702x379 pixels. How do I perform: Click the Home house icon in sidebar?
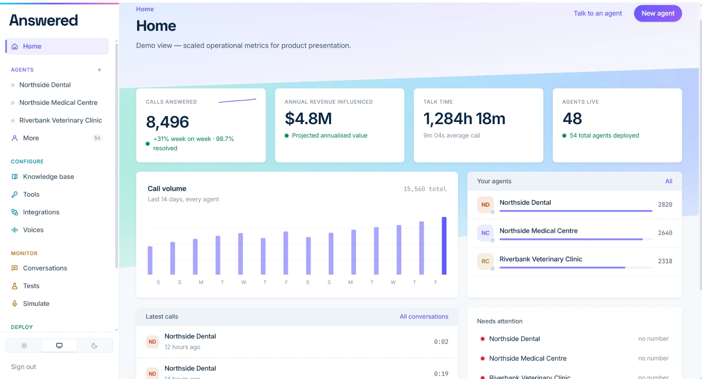click(15, 46)
